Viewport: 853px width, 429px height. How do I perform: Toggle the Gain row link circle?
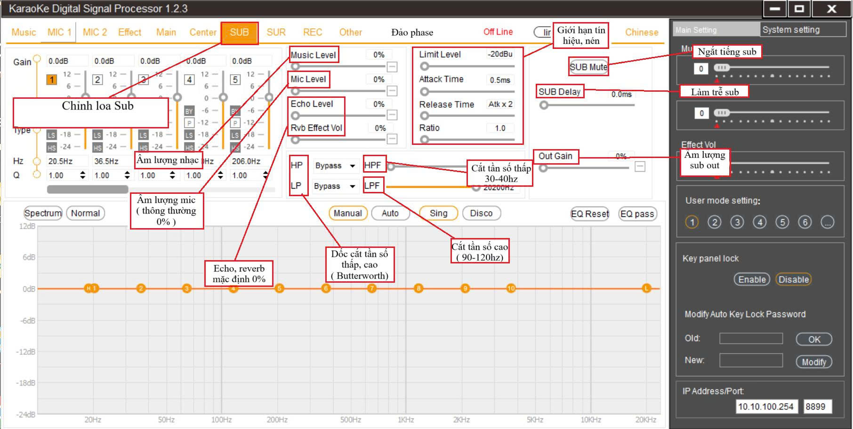[37, 59]
